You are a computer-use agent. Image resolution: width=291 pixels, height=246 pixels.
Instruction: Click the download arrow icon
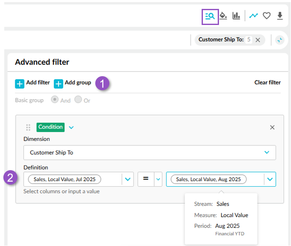coord(280,16)
